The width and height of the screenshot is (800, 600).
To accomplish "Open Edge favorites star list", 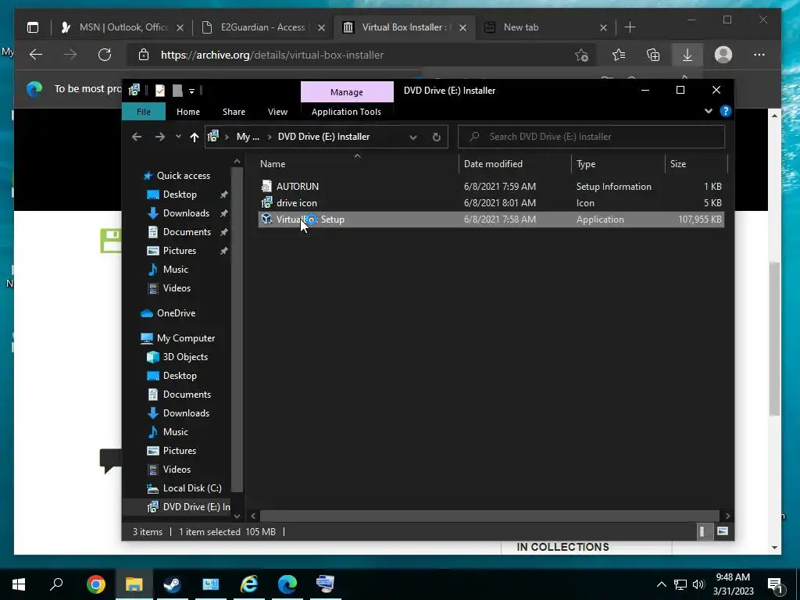I will 619,55.
